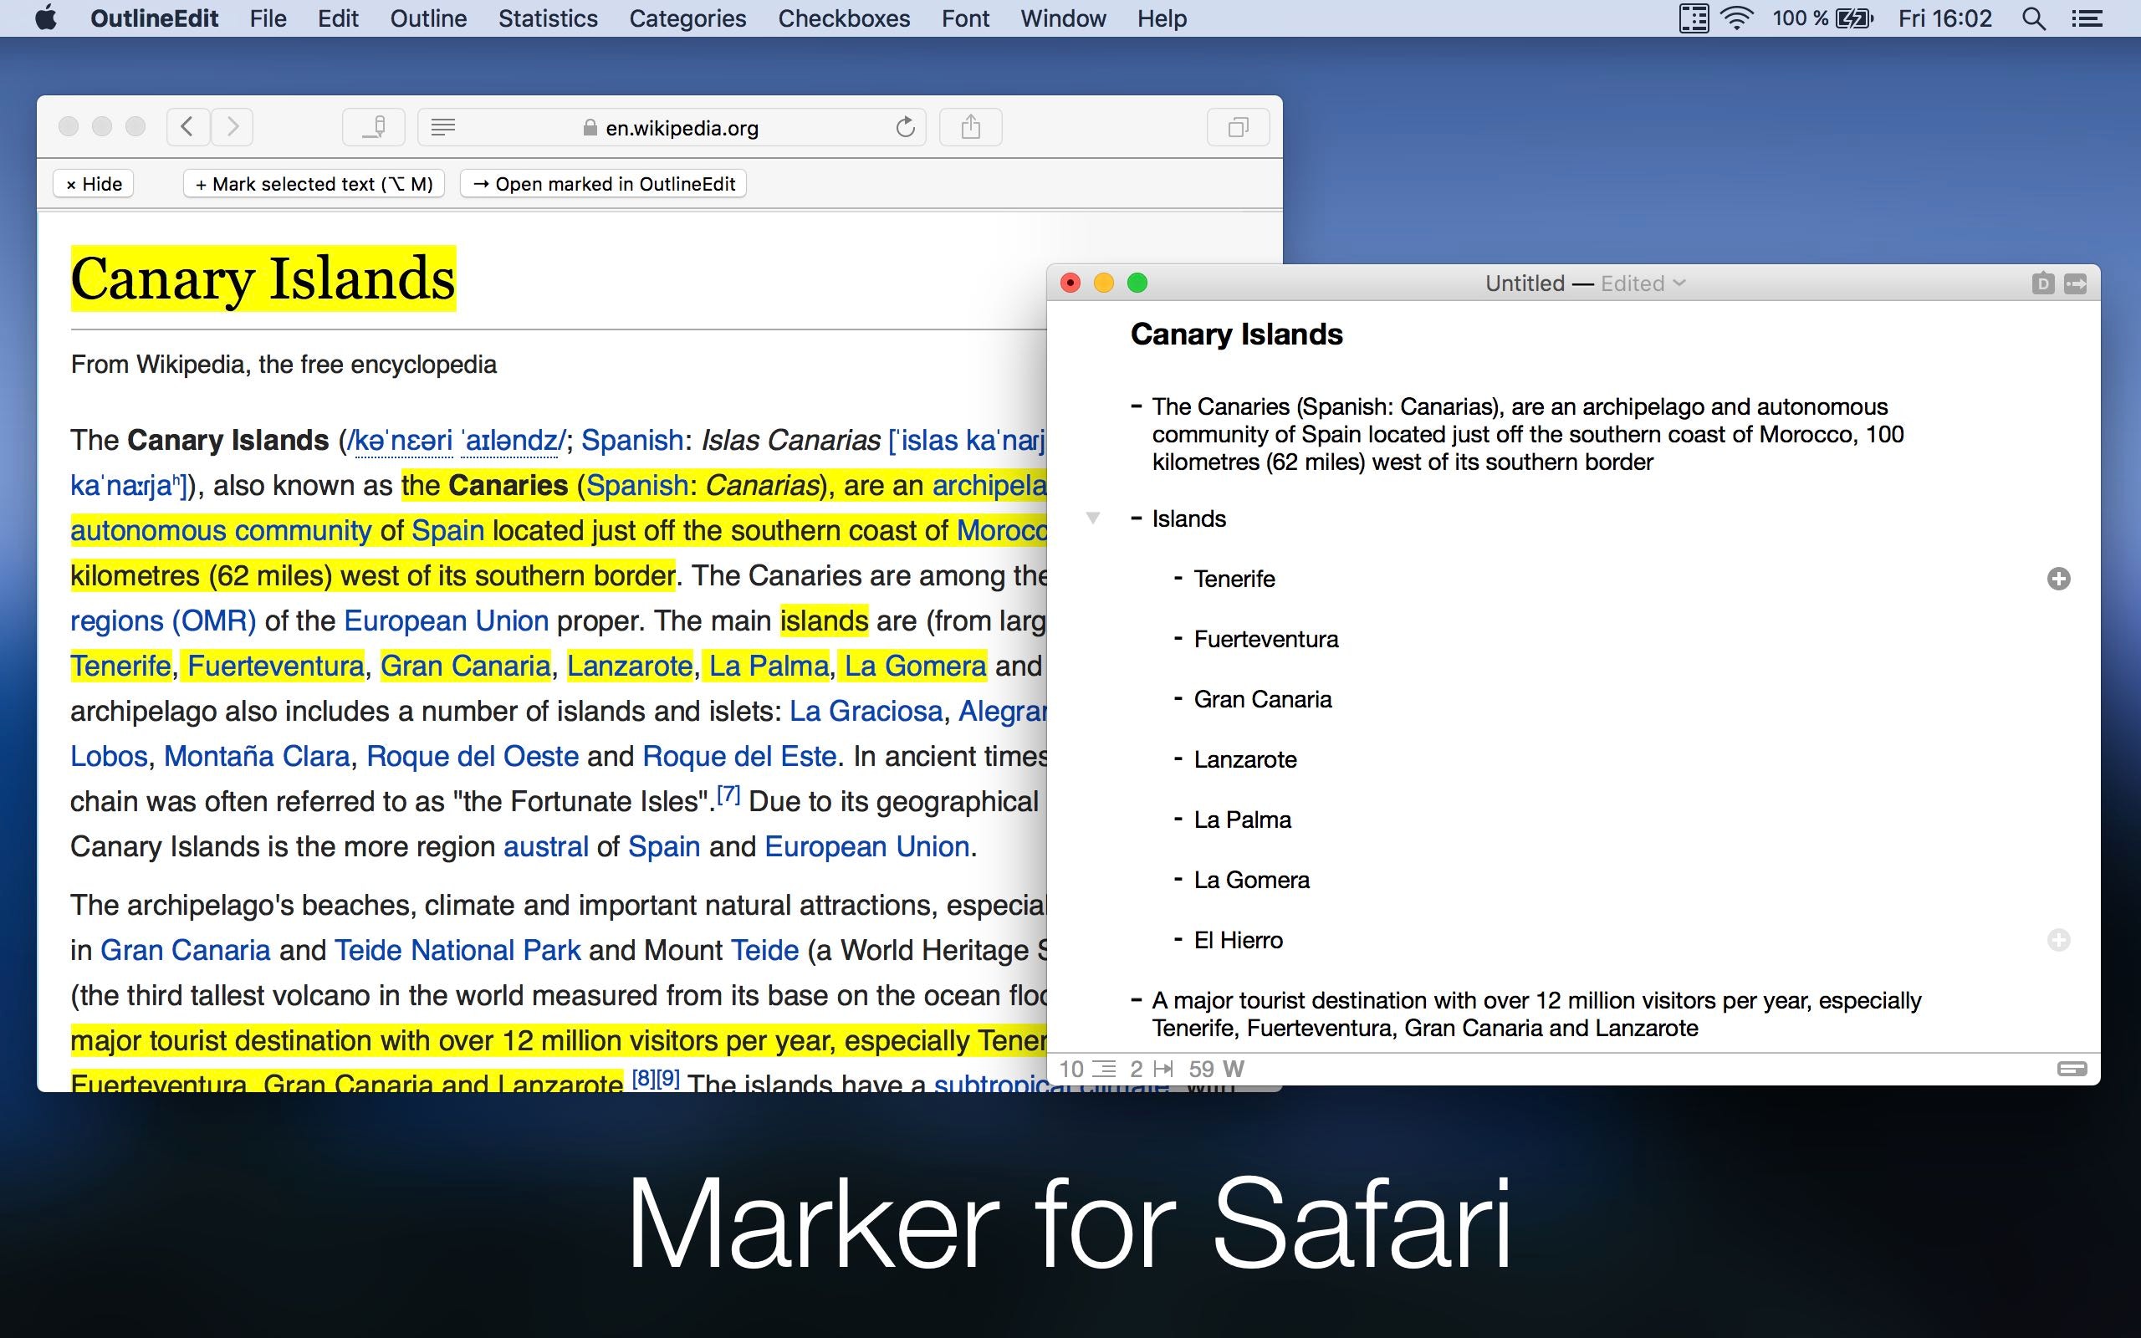Open the Notification Center list icon

pos(2088,18)
